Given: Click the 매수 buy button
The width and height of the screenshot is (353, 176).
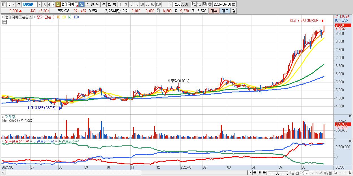Looking at the screenshot, I should coord(214,11).
